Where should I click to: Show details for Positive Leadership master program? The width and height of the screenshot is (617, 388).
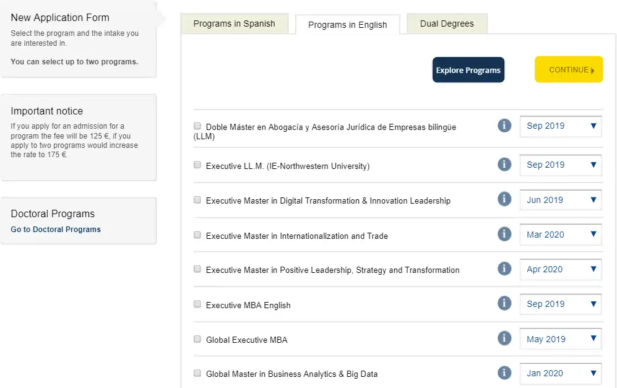tap(504, 269)
